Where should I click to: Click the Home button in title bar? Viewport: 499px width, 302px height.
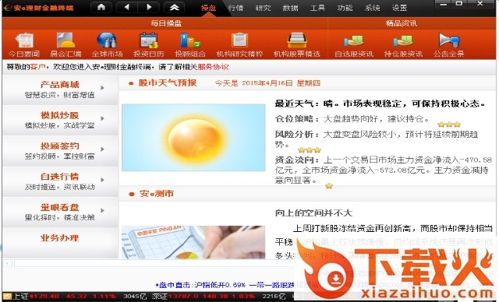click(101, 7)
